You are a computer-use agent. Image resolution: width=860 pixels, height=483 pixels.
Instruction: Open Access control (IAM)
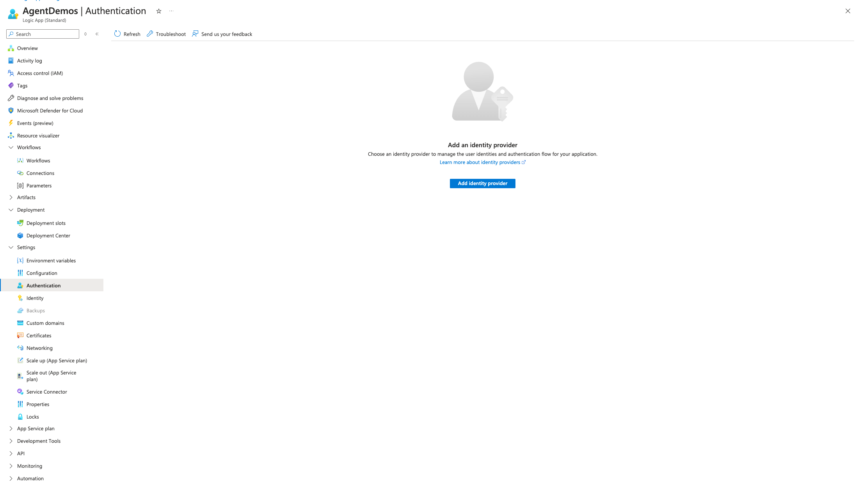click(40, 73)
